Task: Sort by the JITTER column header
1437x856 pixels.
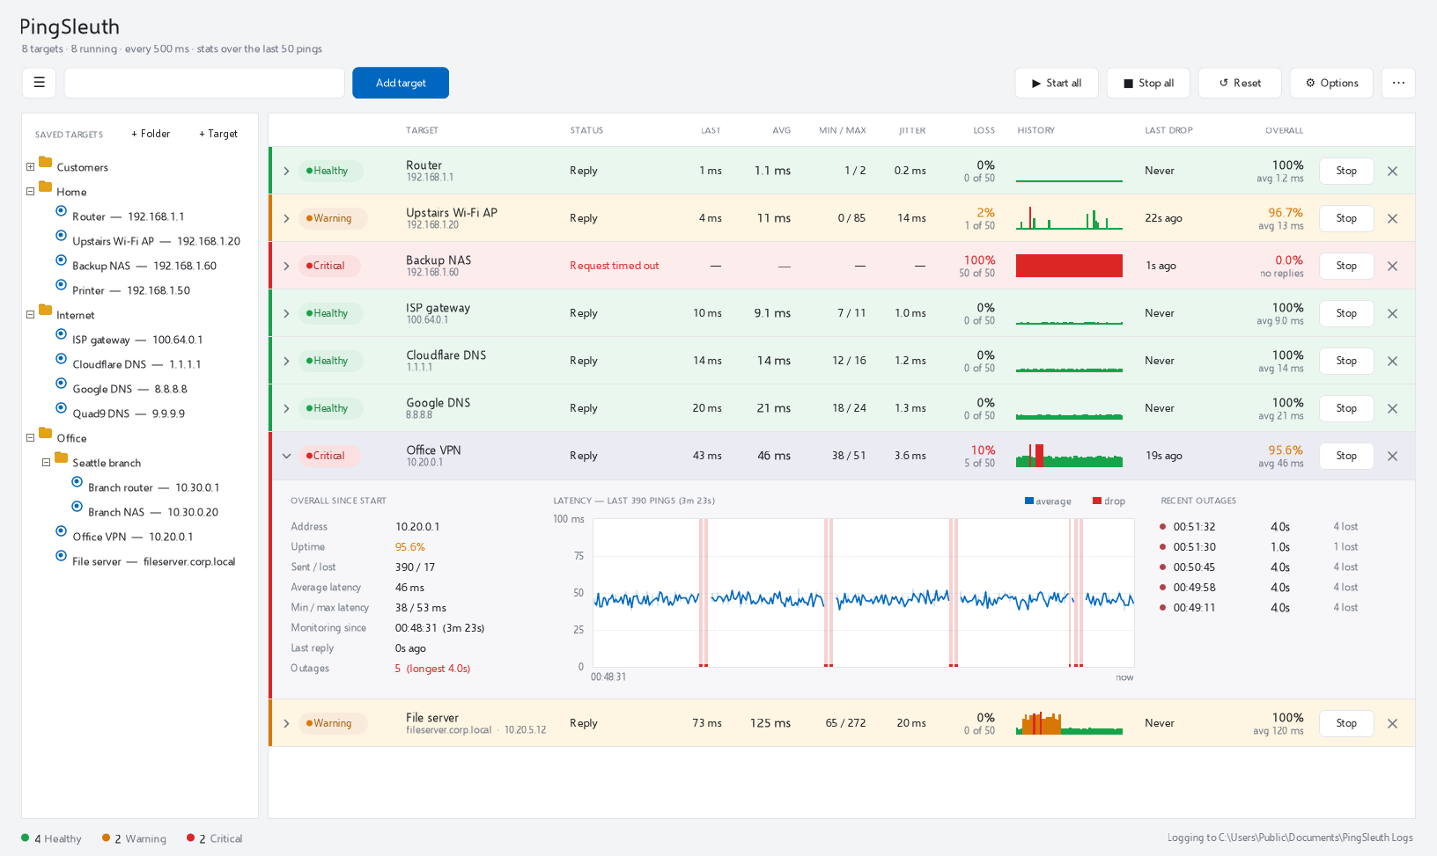Action: [x=912, y=130]
